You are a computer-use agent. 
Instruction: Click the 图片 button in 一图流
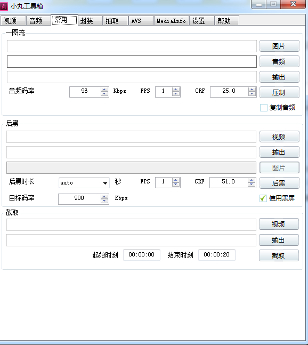click(279, 46)
